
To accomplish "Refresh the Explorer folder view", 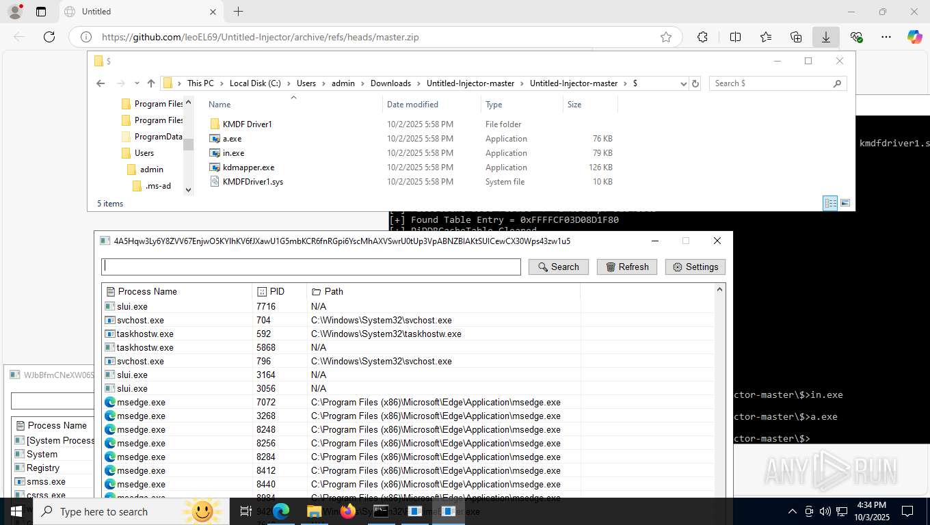I will (695, 83).
